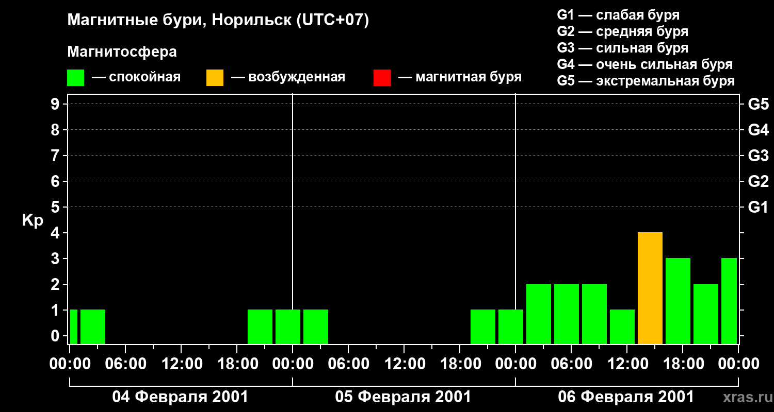This screenshot has width=774, height=412.
Task: Click the orange 'возбужденная' legend swatch
Action: [x=215, y=78]
